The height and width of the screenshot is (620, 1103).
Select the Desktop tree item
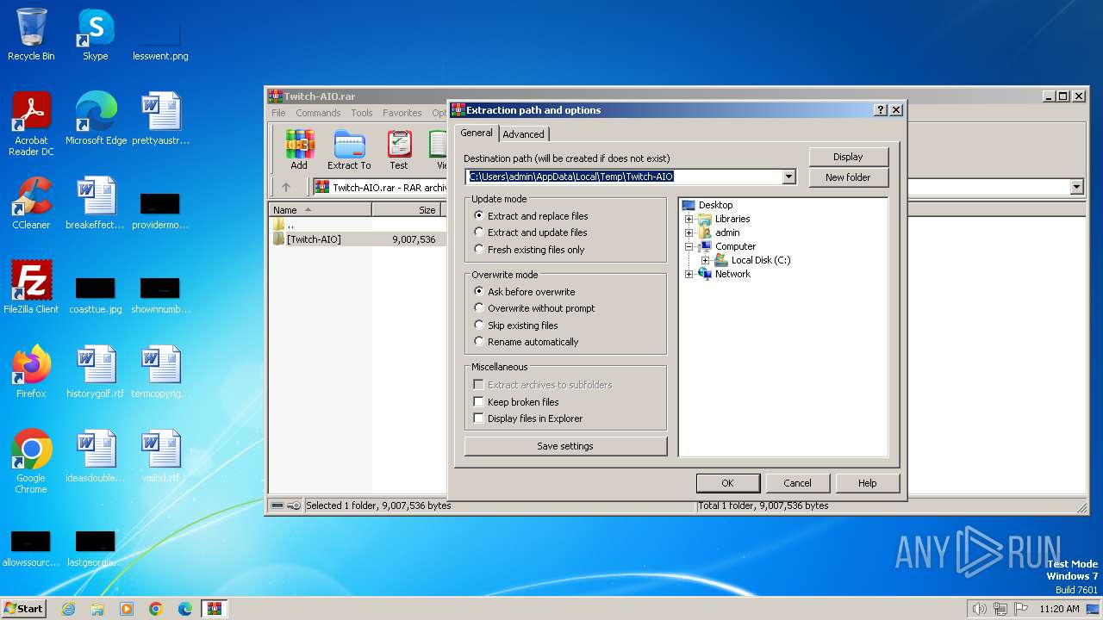click(x=715, y=205)
